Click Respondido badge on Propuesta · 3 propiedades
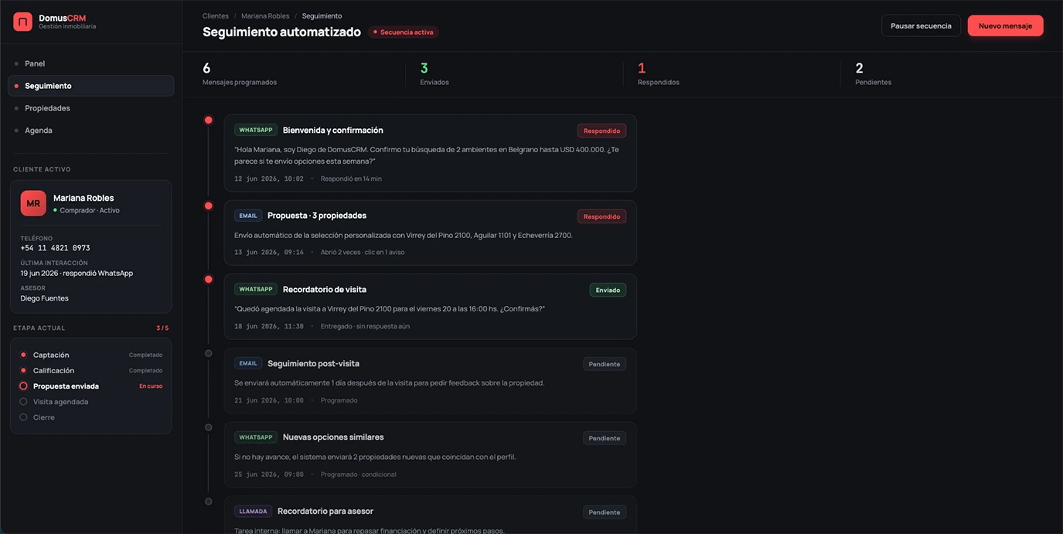This screenshot has width=1063, height=534. [x=601, y=216]
